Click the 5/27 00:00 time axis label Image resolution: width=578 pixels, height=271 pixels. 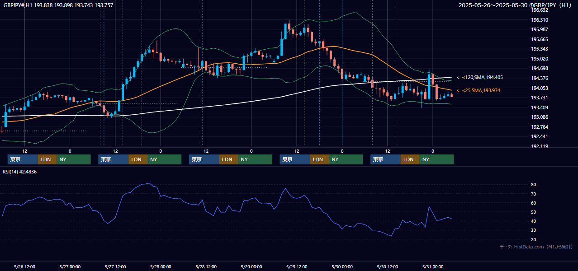[70, 267]
